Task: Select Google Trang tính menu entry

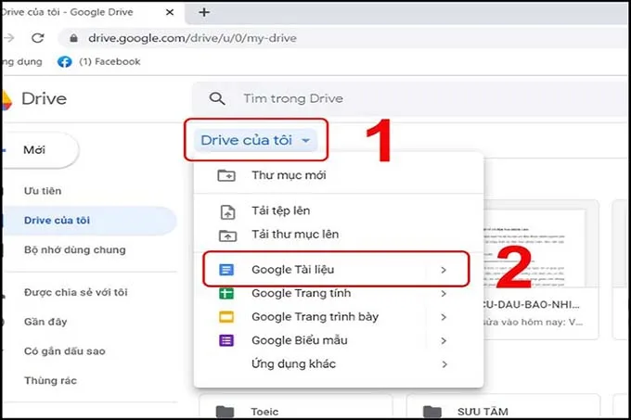Action: (x=339, y=293)
